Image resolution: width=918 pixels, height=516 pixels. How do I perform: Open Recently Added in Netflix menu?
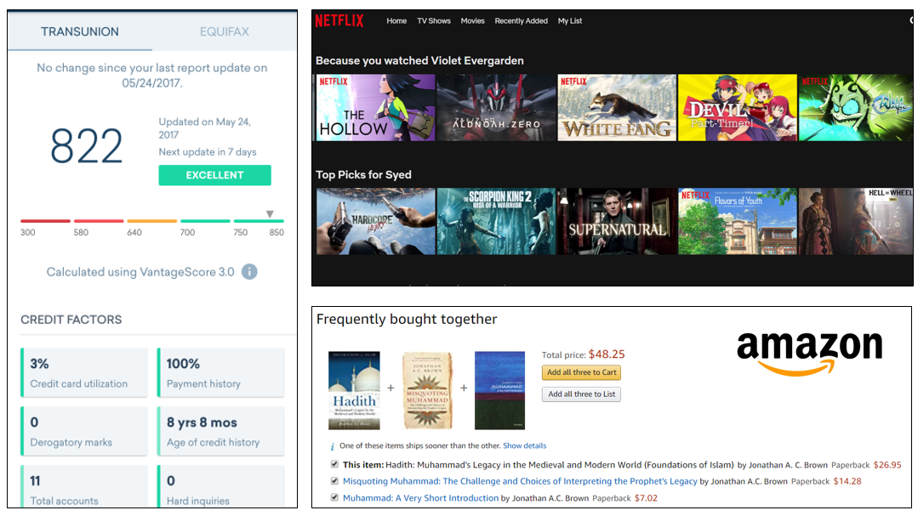point(521,21)
